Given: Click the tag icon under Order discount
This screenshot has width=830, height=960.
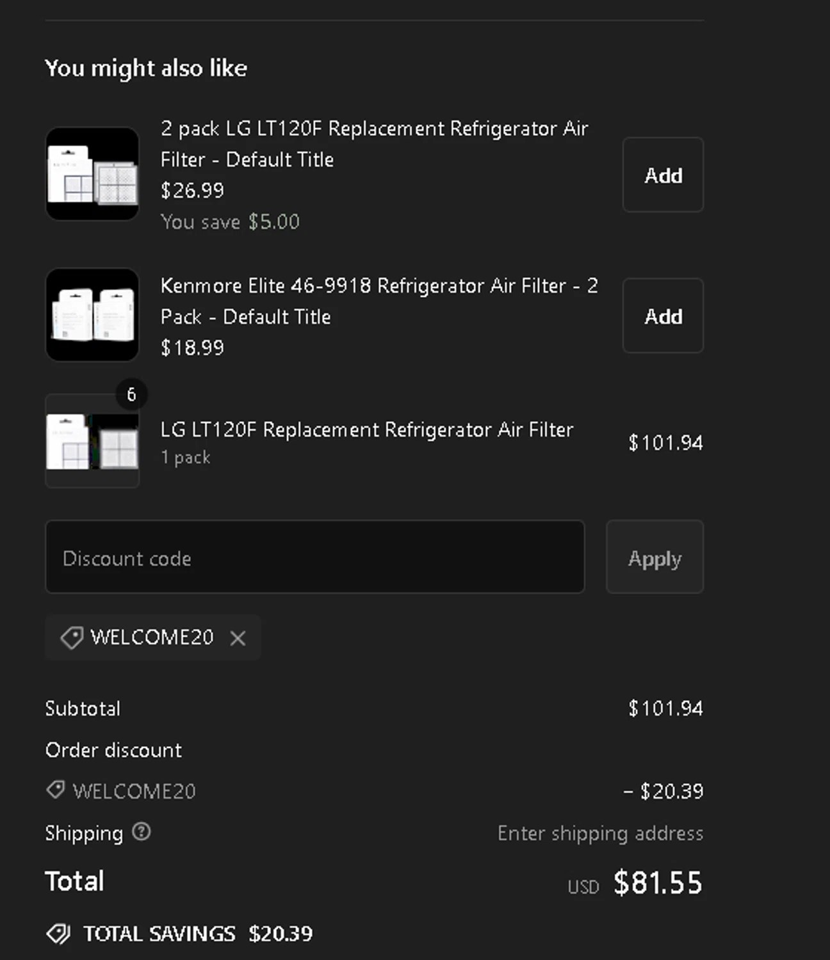Looking at the screenshot, I should [x=56, y=790].
